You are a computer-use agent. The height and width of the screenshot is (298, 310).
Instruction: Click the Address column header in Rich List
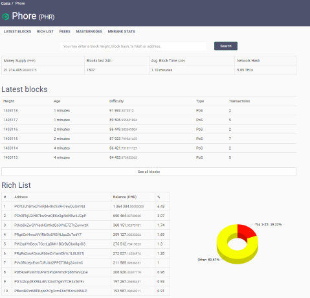pos(21,197)
